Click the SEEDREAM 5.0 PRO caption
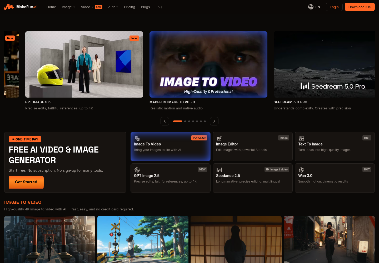The image size is (379, 263). click(x=290, y=102)
